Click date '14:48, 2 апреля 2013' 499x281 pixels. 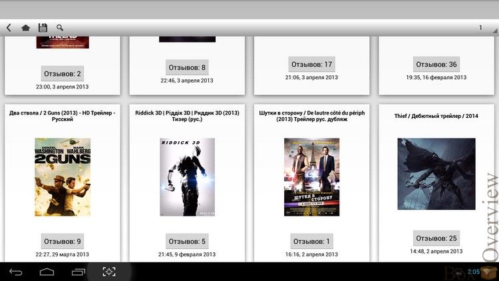point(436,251)
